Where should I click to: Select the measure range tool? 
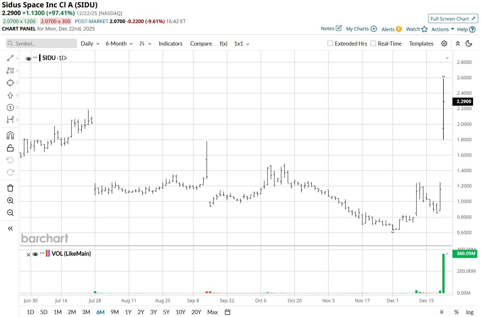[x=10, y=120]
